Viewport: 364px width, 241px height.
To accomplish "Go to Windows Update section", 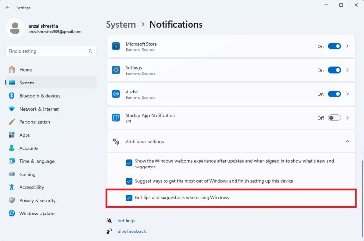I will pyautogui.click(x=36, y=213).
